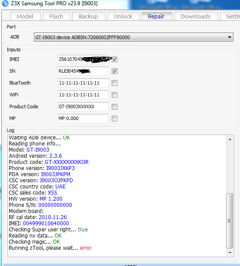This screenshot has width=240, height=266.
Task: Click 'Checking magic... OK' log line
Action: 34,242
